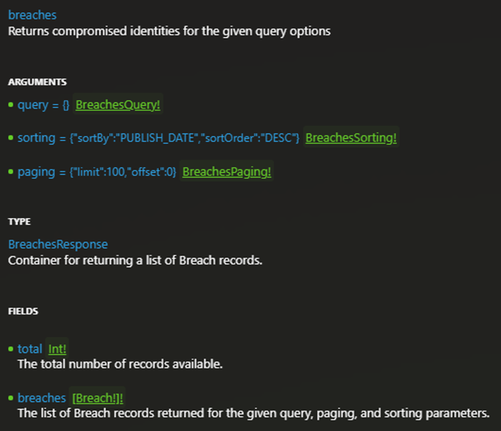501x431 pixels.
Task: Click the FIELDS section heading
Action: [23, 311]
